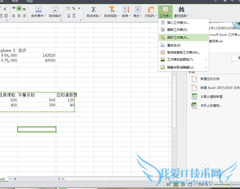Click the decrease decimal places icon
The height and width of the screenshot is (189, 240).
(74, 16)
